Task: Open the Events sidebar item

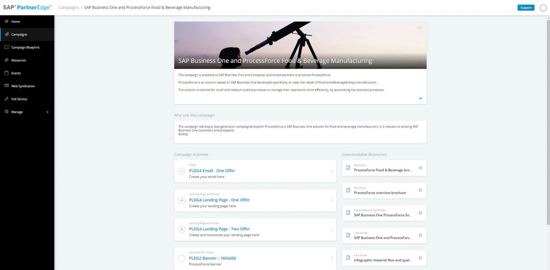Action: 27,73
